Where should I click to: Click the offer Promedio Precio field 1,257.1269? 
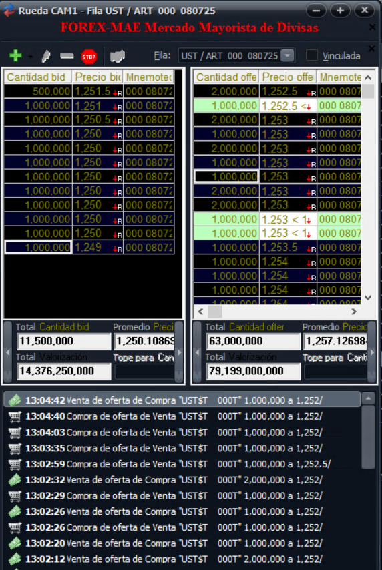335,341
